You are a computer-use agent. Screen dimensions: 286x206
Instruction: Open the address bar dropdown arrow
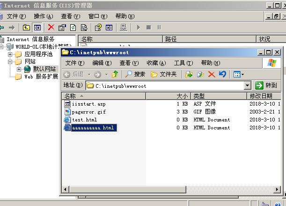[x=248, y=86]
